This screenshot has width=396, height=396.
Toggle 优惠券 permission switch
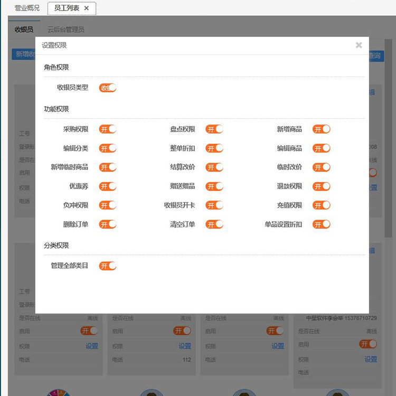[x=108, y=186]
